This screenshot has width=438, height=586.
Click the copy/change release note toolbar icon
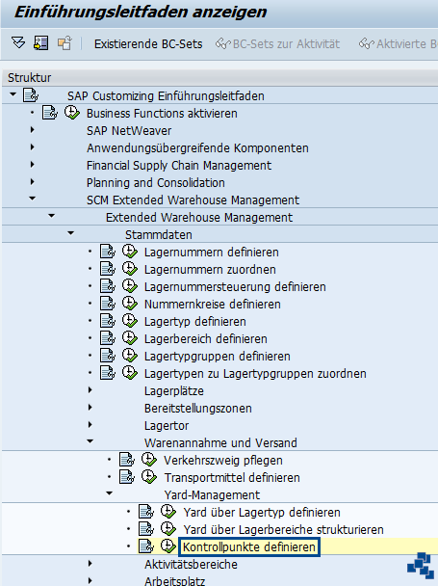(x=64, y=43)
